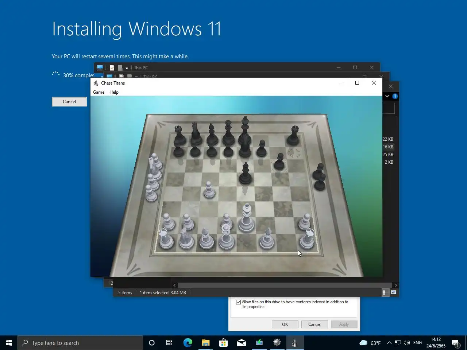
Task: Click '1 item selected 3.04 MB' status text
Action: point(163,293)
